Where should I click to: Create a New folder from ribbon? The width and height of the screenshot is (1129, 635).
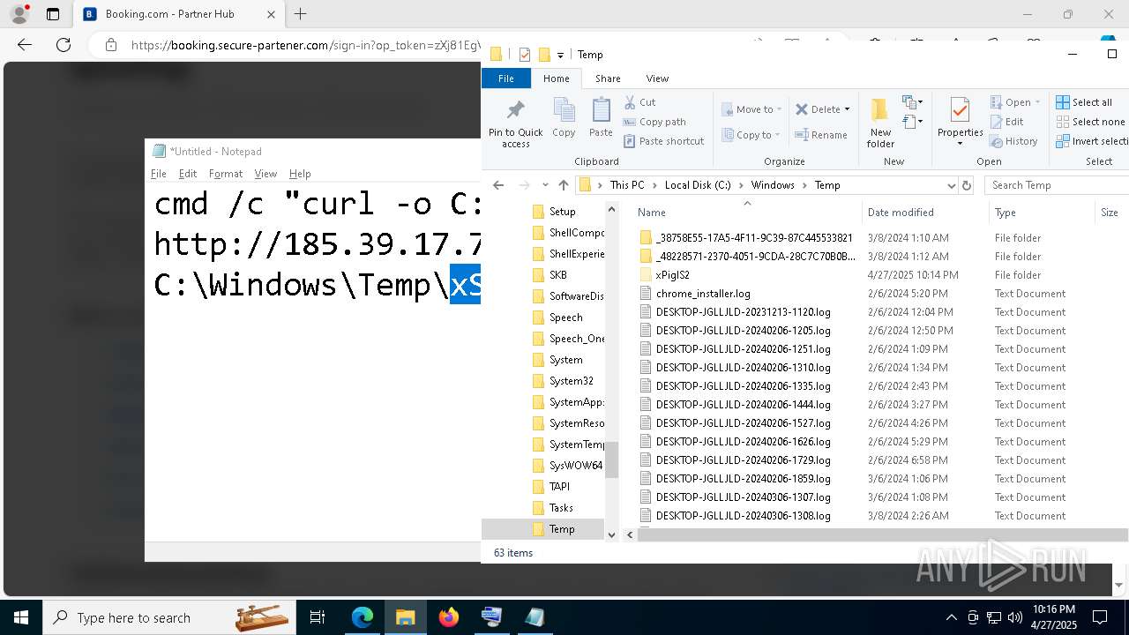pos(880,123)
